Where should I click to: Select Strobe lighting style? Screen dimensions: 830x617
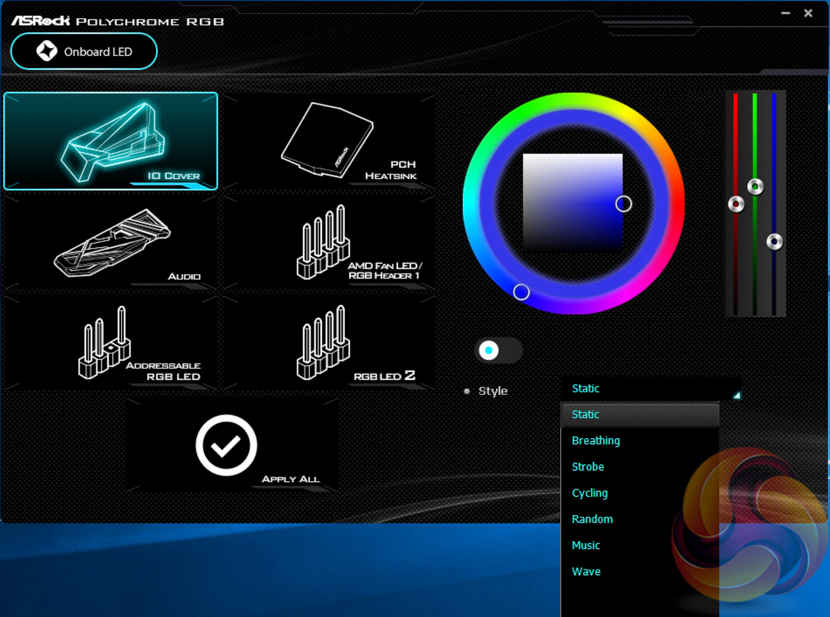[x=640, y=467]
